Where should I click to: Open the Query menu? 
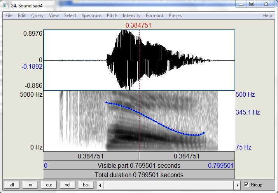tap(37, 16)
